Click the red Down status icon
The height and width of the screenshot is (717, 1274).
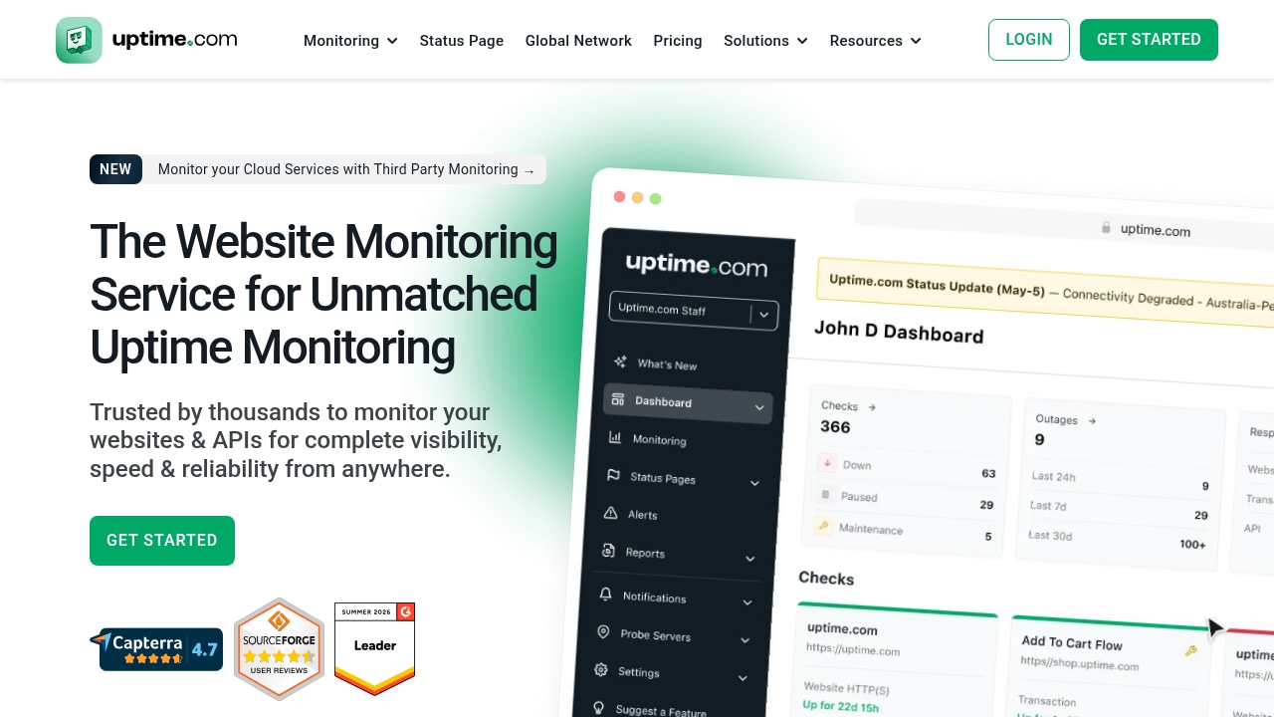click(828, 463)
